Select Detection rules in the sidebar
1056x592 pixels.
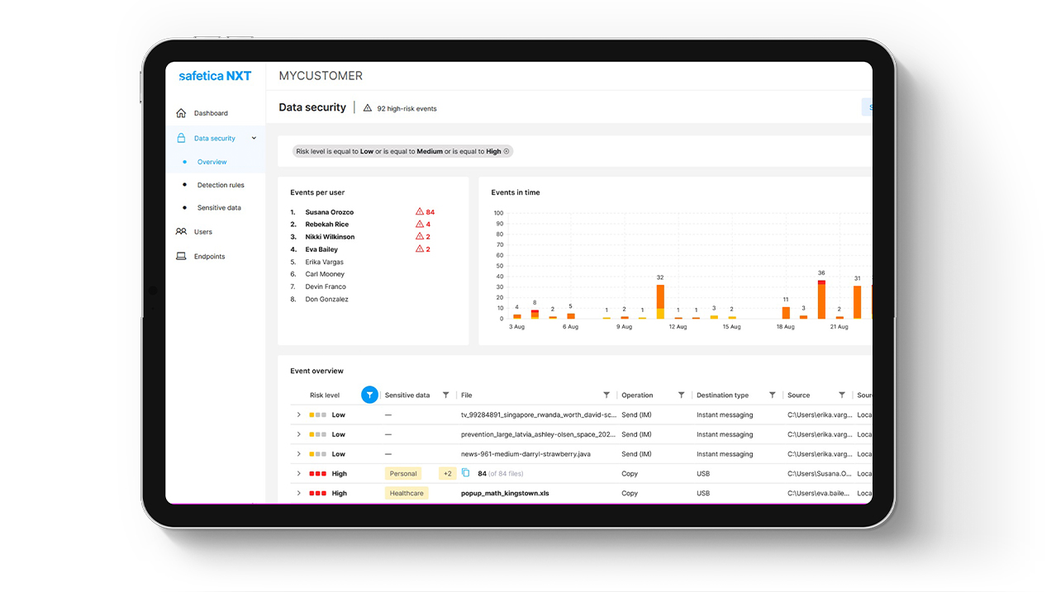click(221, 185)
